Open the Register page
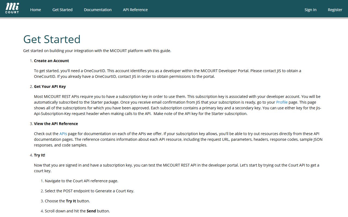The height and width of the screenshot is (217, 348). (x=335, y=10)
